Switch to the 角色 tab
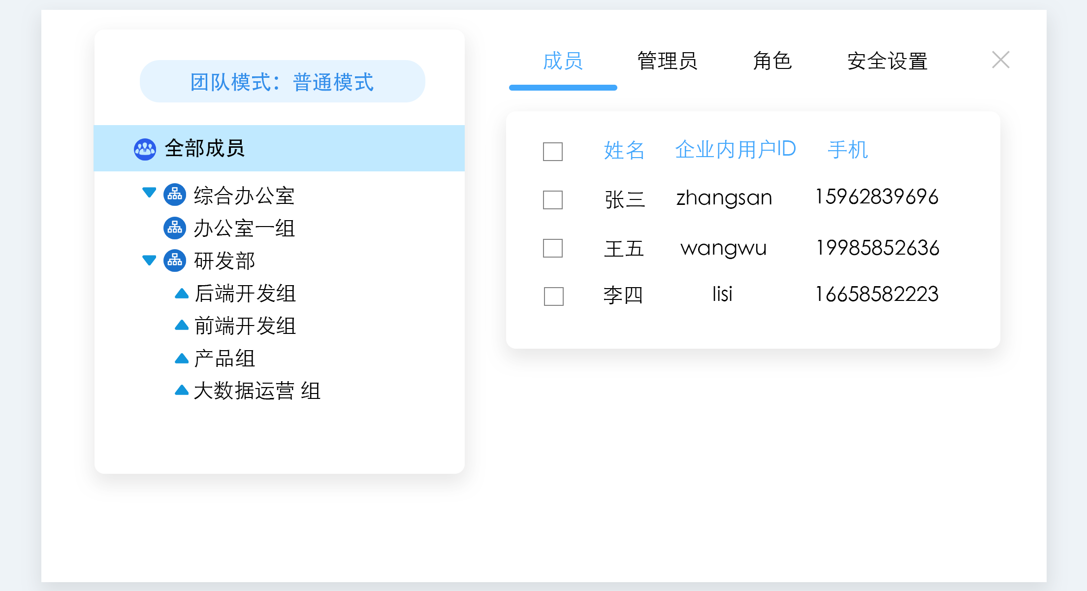This screenshot has width=1087, height=591. [x=772, y=61]
